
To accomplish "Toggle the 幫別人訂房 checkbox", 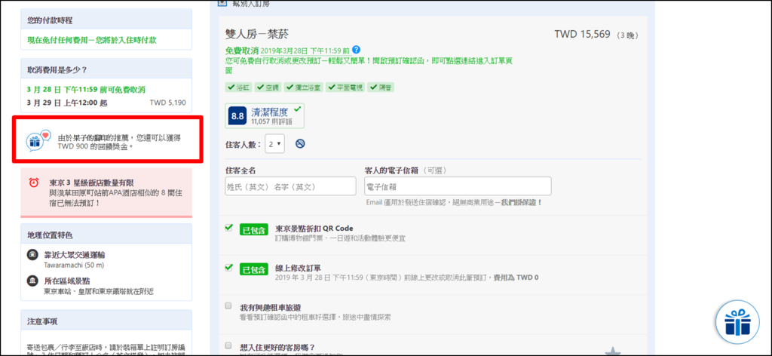I will click(x=222, y=4).
